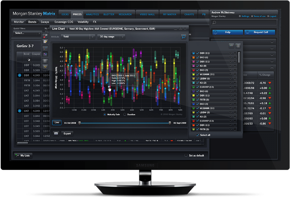
Task: Switch to the IDEAS tab
Action: point(65,14)
